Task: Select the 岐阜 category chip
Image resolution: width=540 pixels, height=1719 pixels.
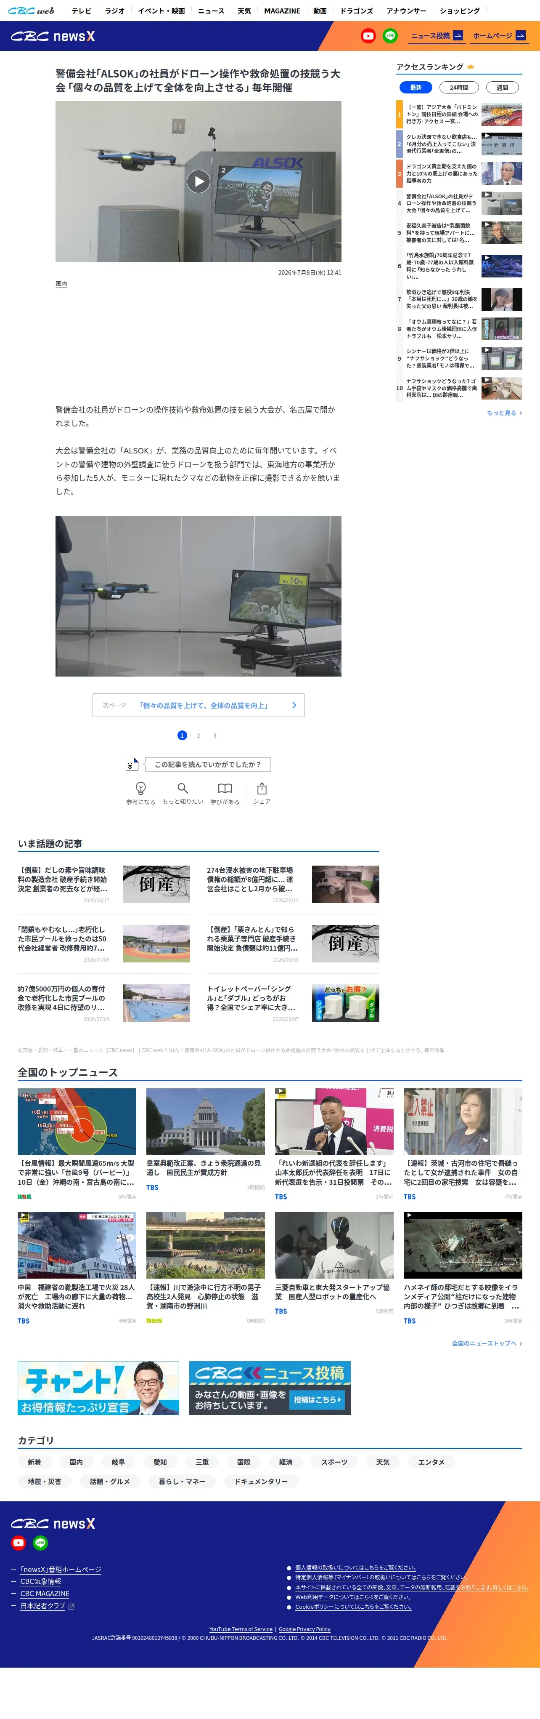Action: pos(118,1462)
